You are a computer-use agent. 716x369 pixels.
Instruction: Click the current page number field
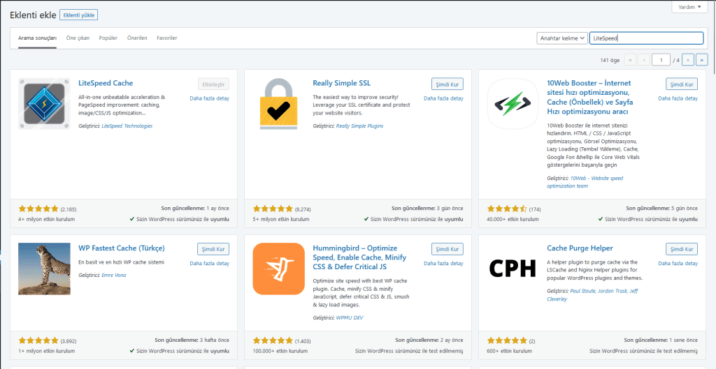[x=661, y=60]
